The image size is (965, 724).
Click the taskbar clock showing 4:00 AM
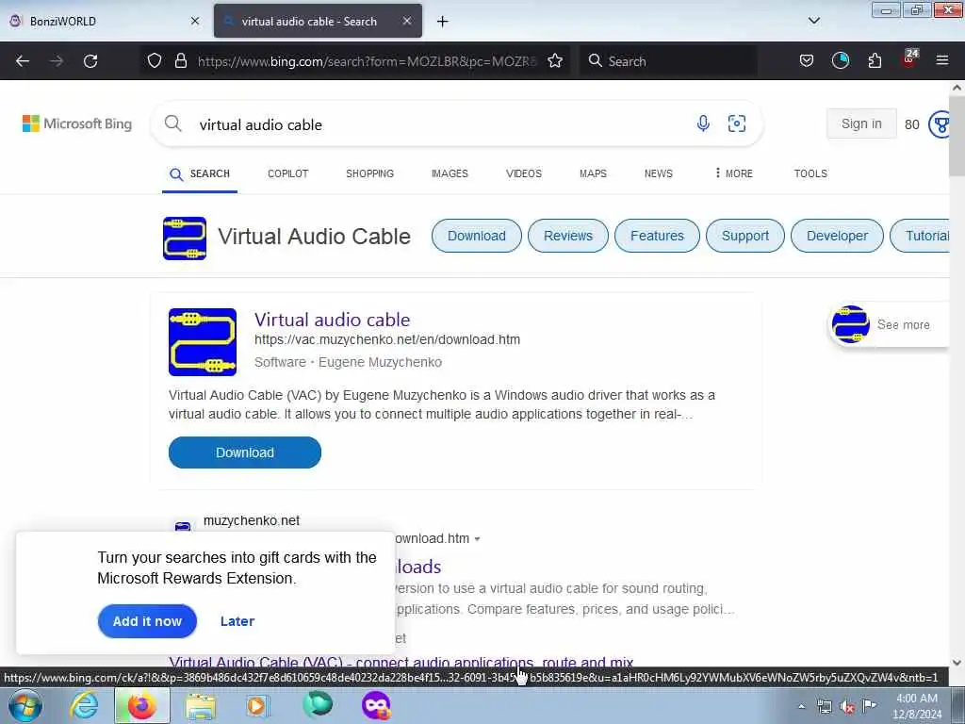point(916,706)
